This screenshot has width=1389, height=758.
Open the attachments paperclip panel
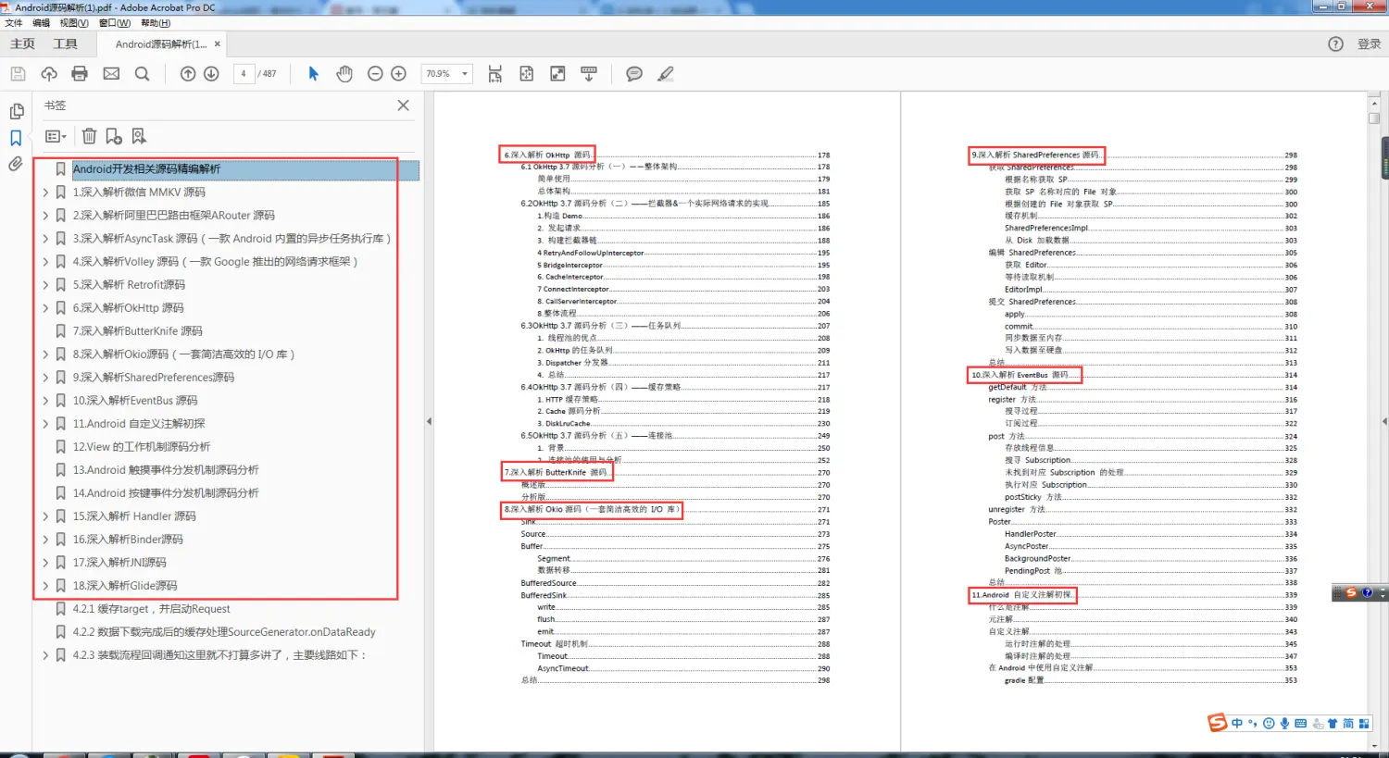[16, 165]
